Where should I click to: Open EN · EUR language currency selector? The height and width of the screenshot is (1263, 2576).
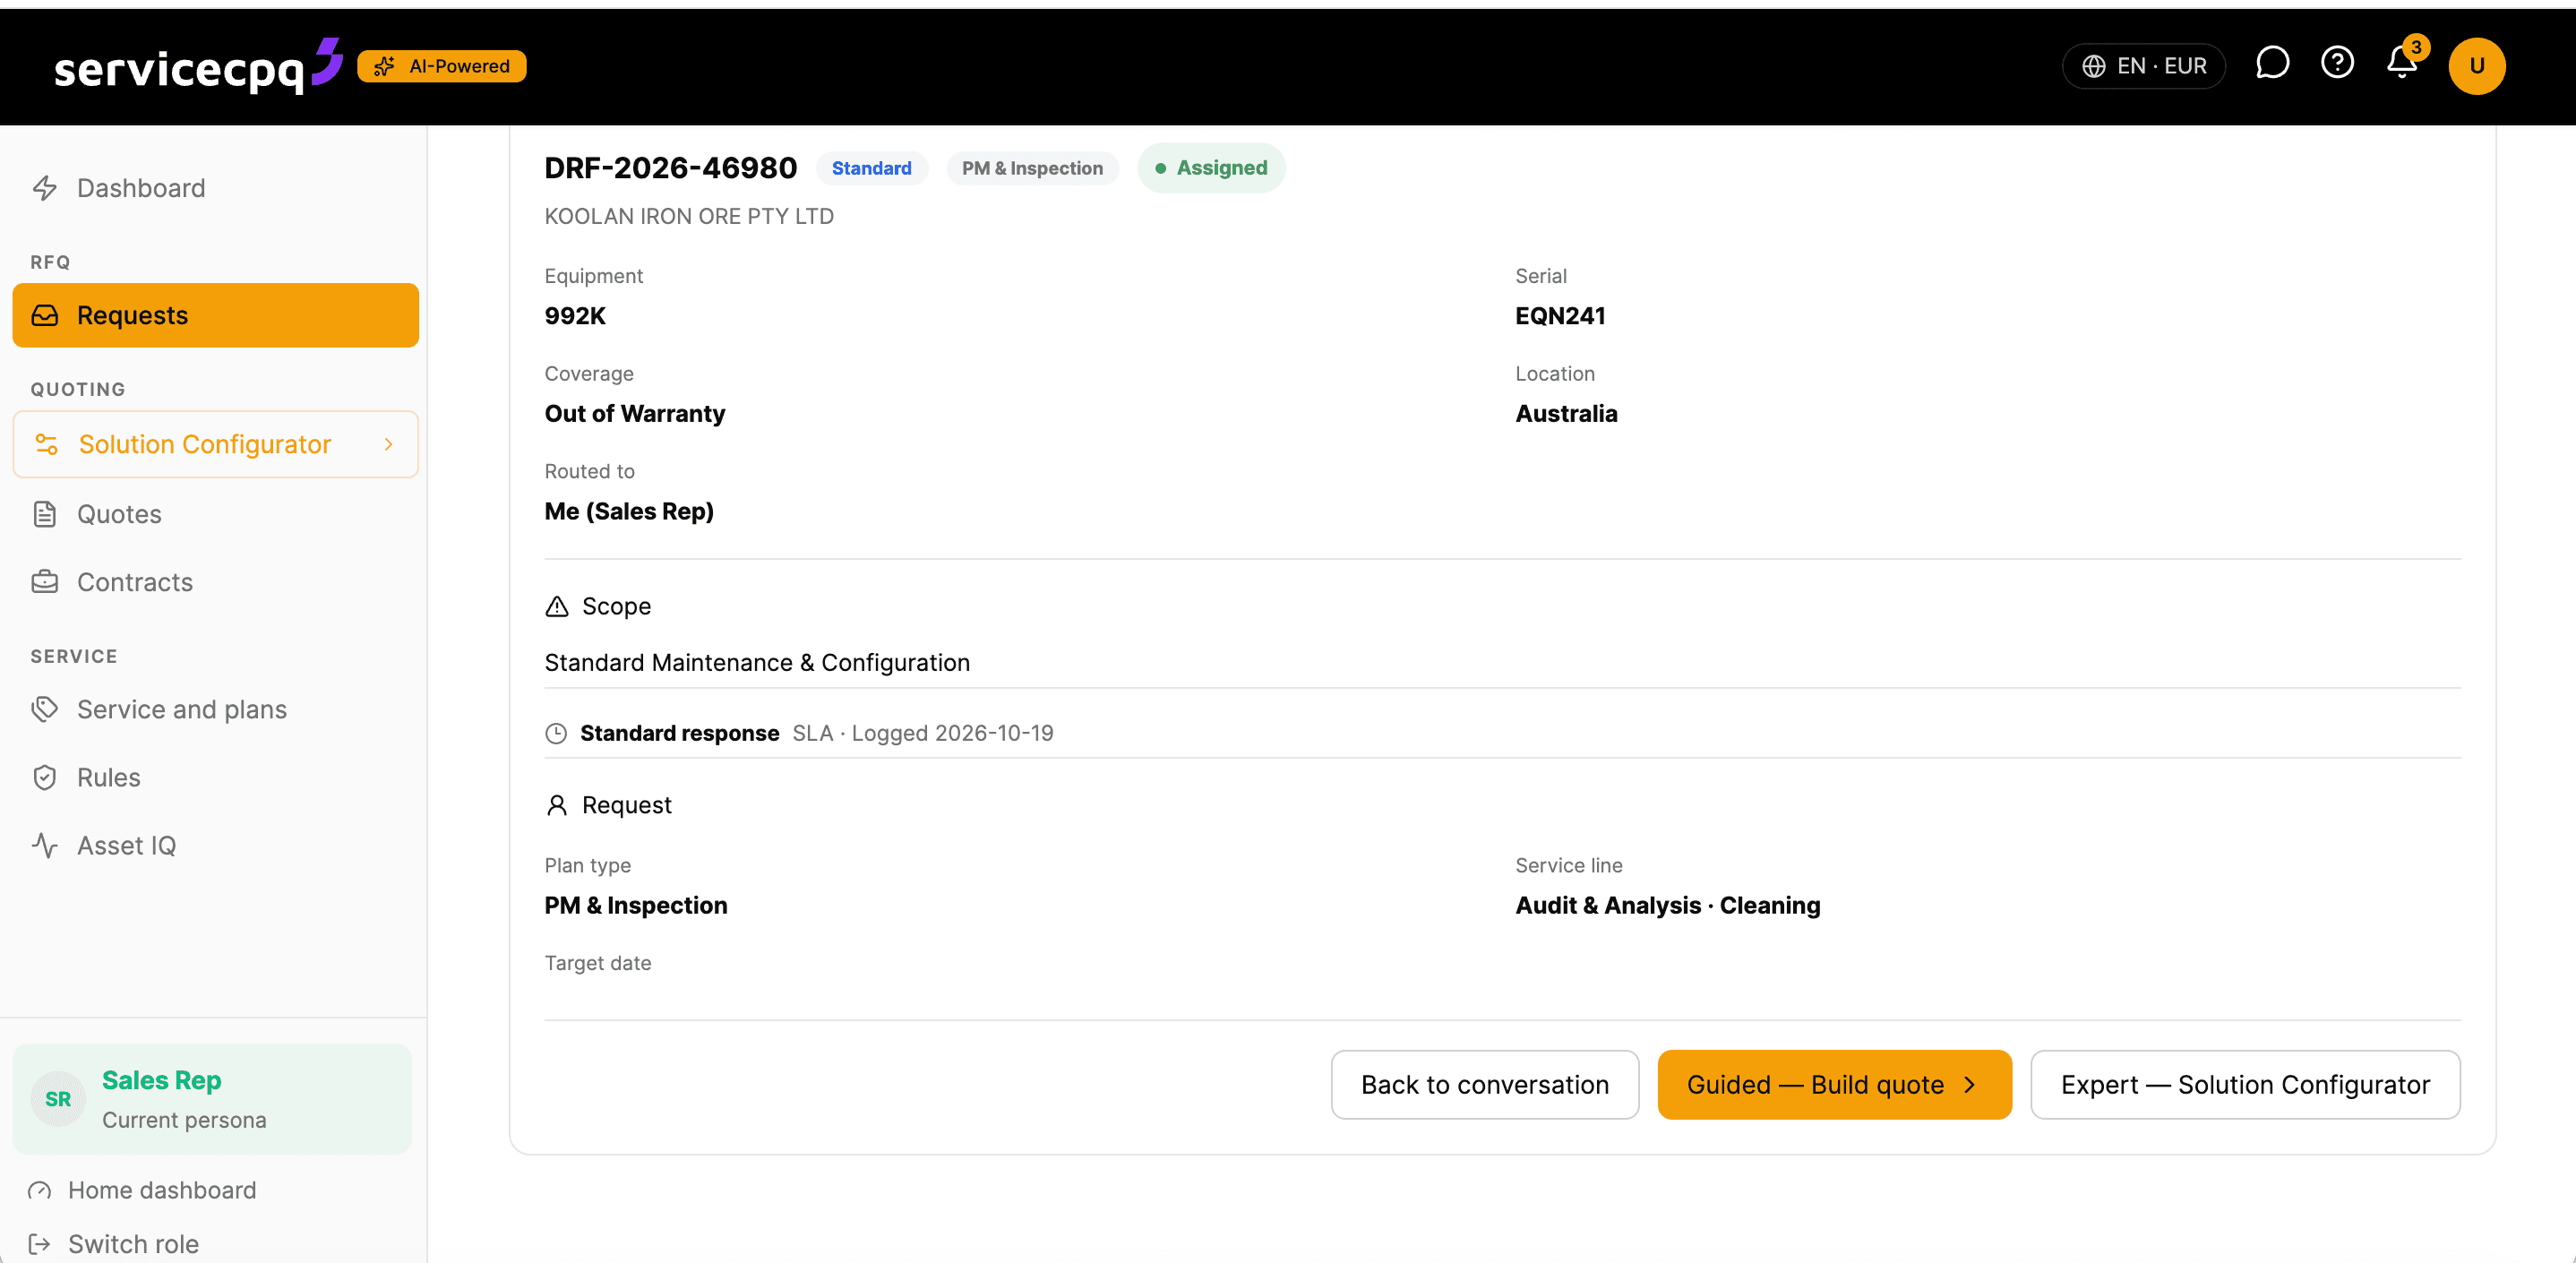click(2143, 66)
